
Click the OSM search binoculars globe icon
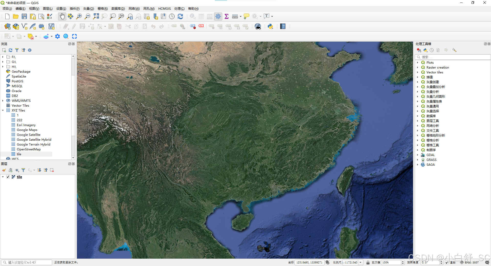tap(258, 26)
